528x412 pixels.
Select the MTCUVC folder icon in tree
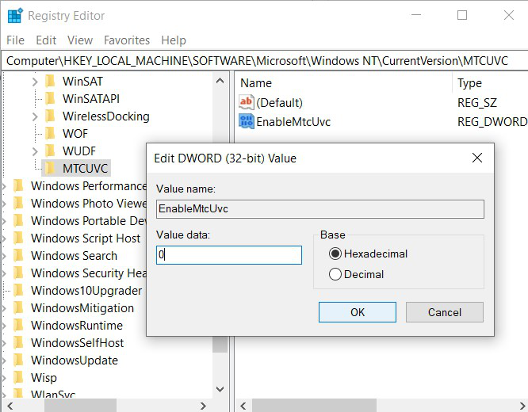50,168
